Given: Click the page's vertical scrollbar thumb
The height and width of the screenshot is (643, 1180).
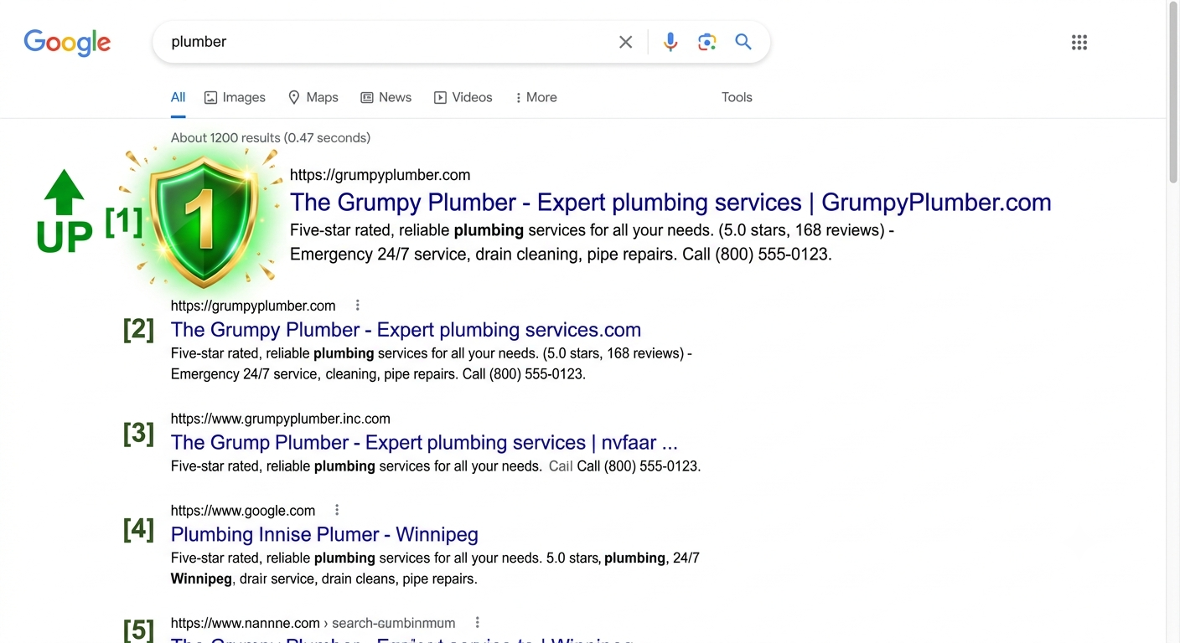Looking at the screenshot, I should pos(1173,93).
